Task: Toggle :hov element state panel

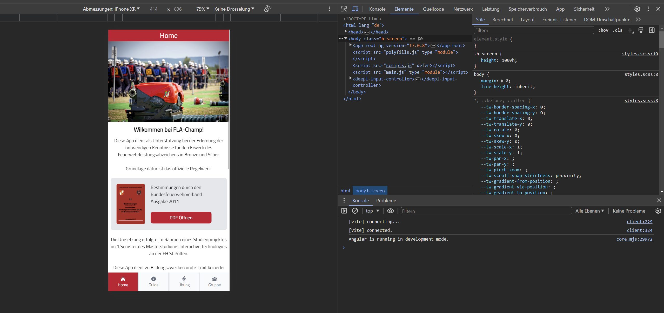Action: pos(603,30)
